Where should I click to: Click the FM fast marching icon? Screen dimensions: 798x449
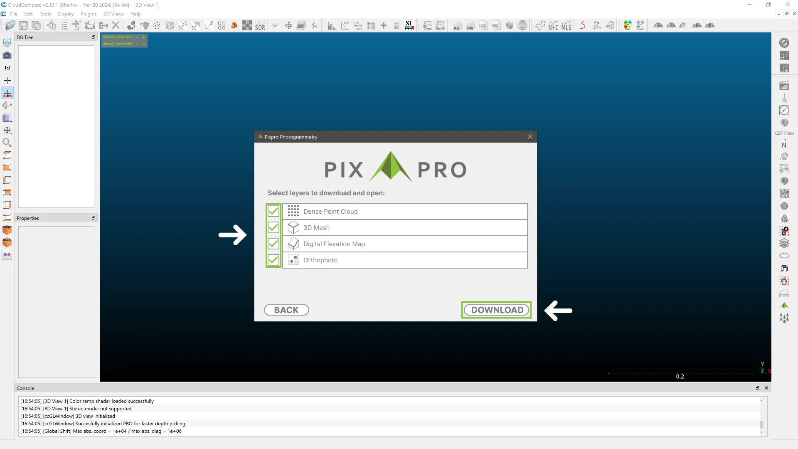(470, 26)
